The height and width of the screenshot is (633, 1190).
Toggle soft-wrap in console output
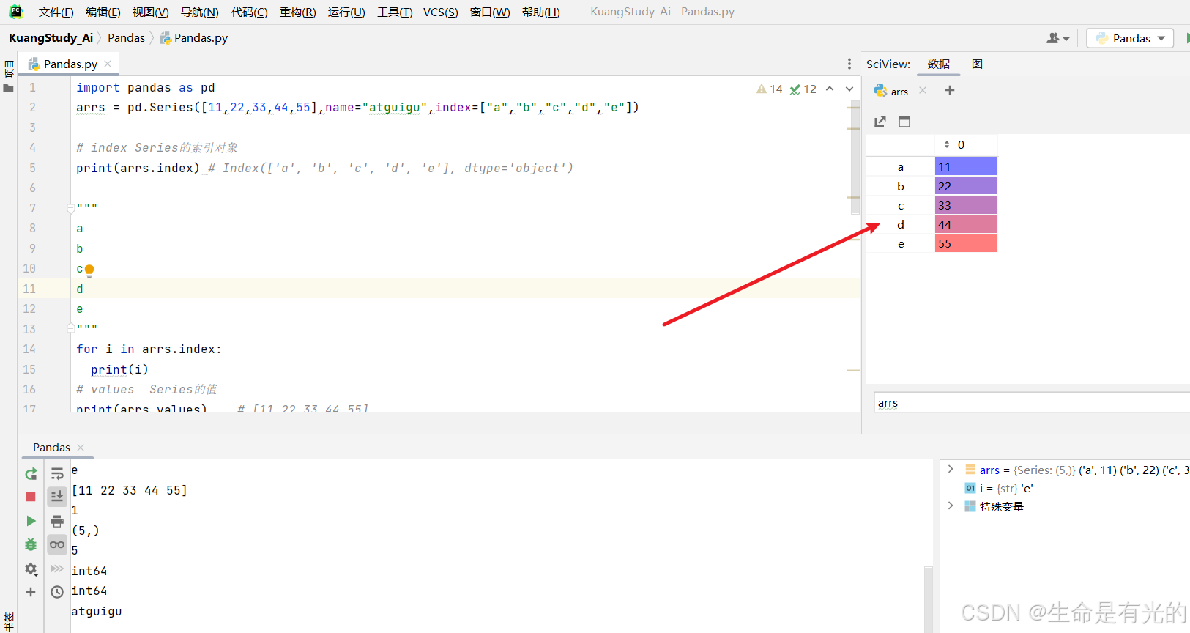tap(57, 474)
